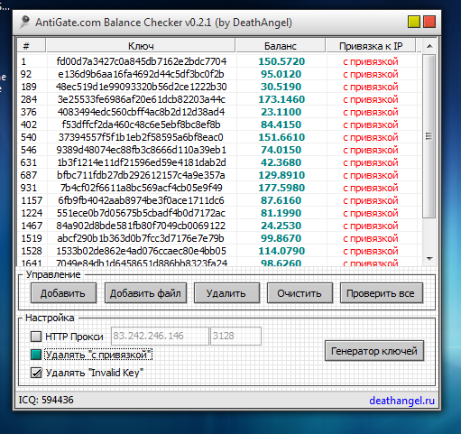
Task: Select key 3e25533fe6986af20e61dcb82203a44c
Action: (x=141, y=99)
